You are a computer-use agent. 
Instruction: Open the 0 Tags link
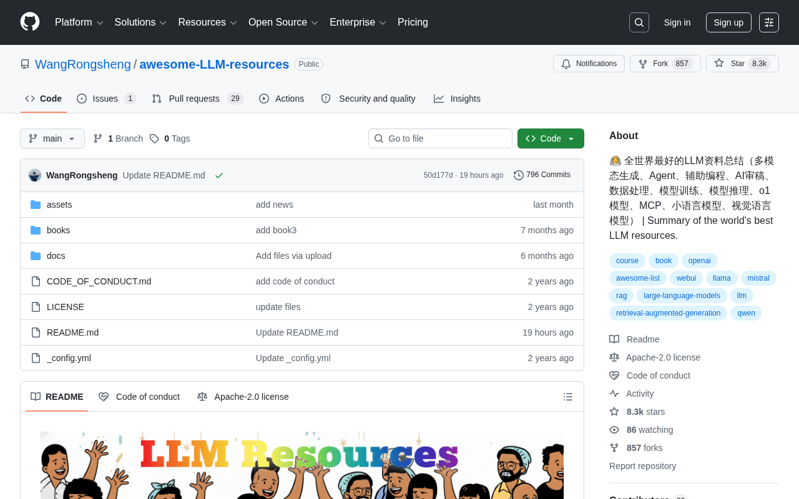(x=170, y=138)
